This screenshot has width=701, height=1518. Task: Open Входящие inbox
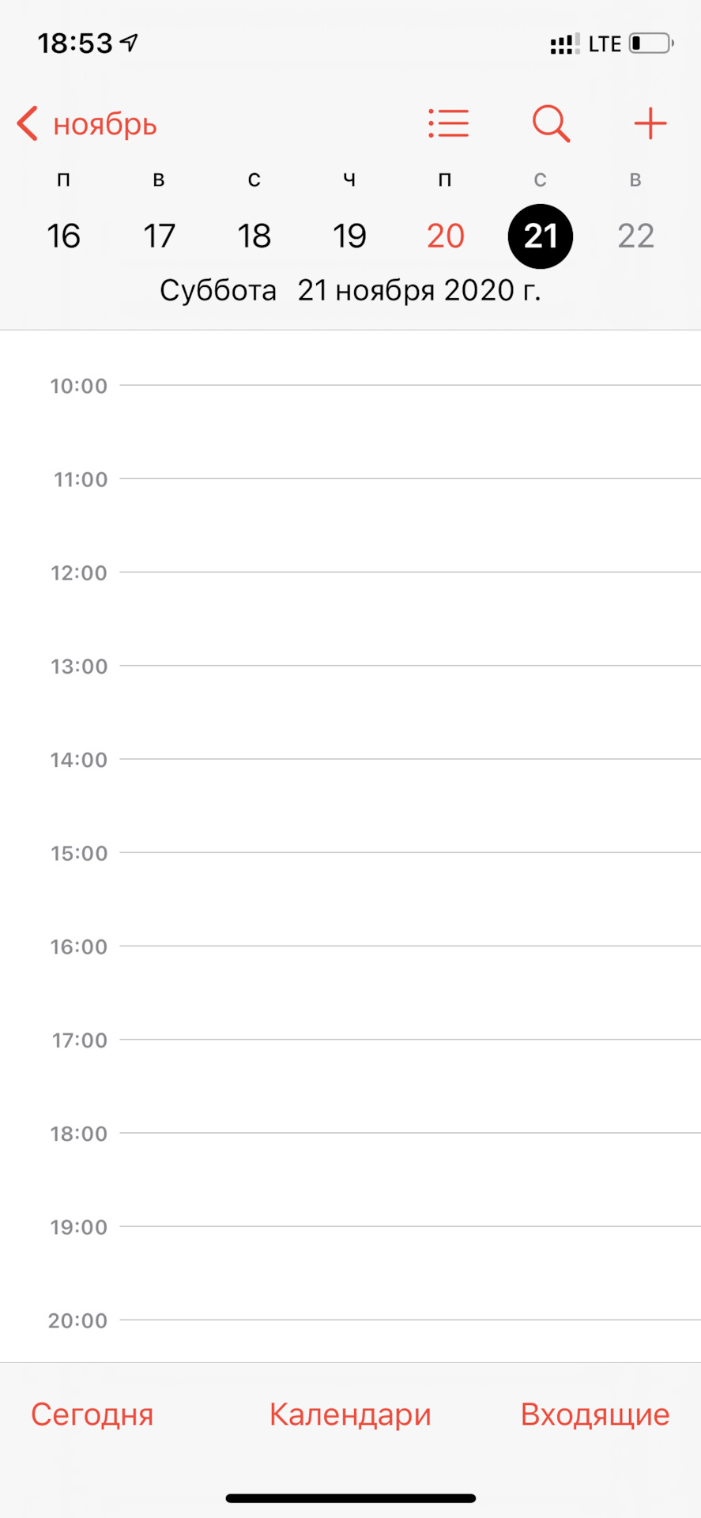coord(595,1414)
